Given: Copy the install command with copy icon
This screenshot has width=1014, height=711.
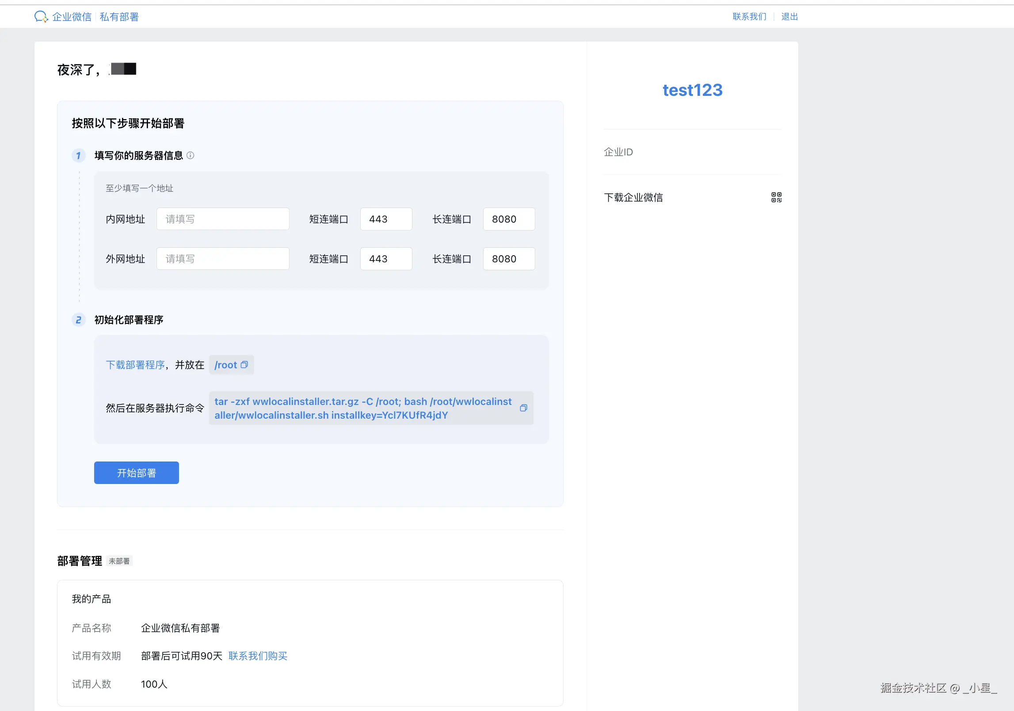Looking at the screenshot, I should 523,408.
